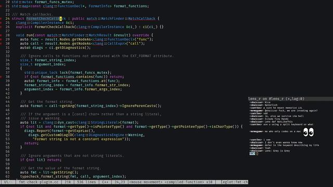Click the error fringe marker on line 24
The width and height of the screenshot is (333, 187).
1,19
